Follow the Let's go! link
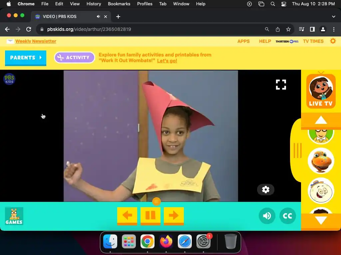341x255 pixels. (x=167, y=61)
